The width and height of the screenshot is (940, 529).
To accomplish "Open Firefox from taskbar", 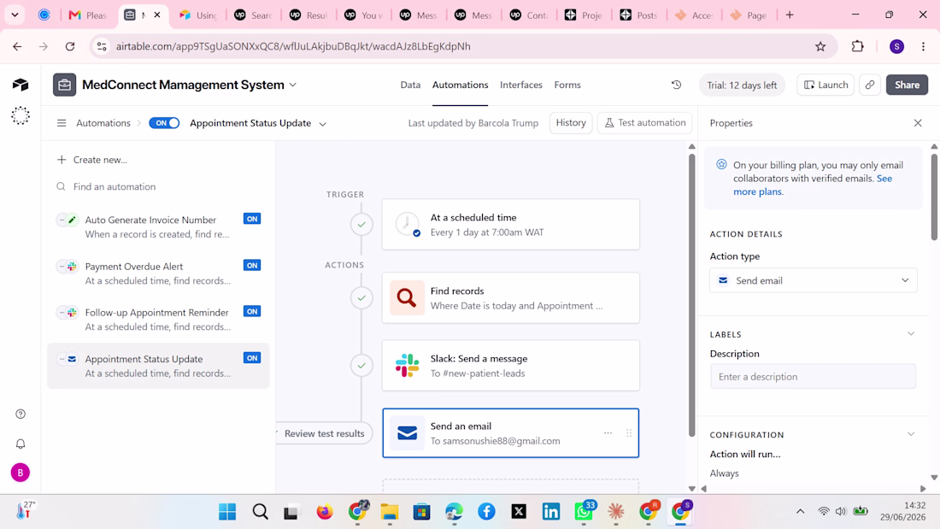I will coord(325,512).
